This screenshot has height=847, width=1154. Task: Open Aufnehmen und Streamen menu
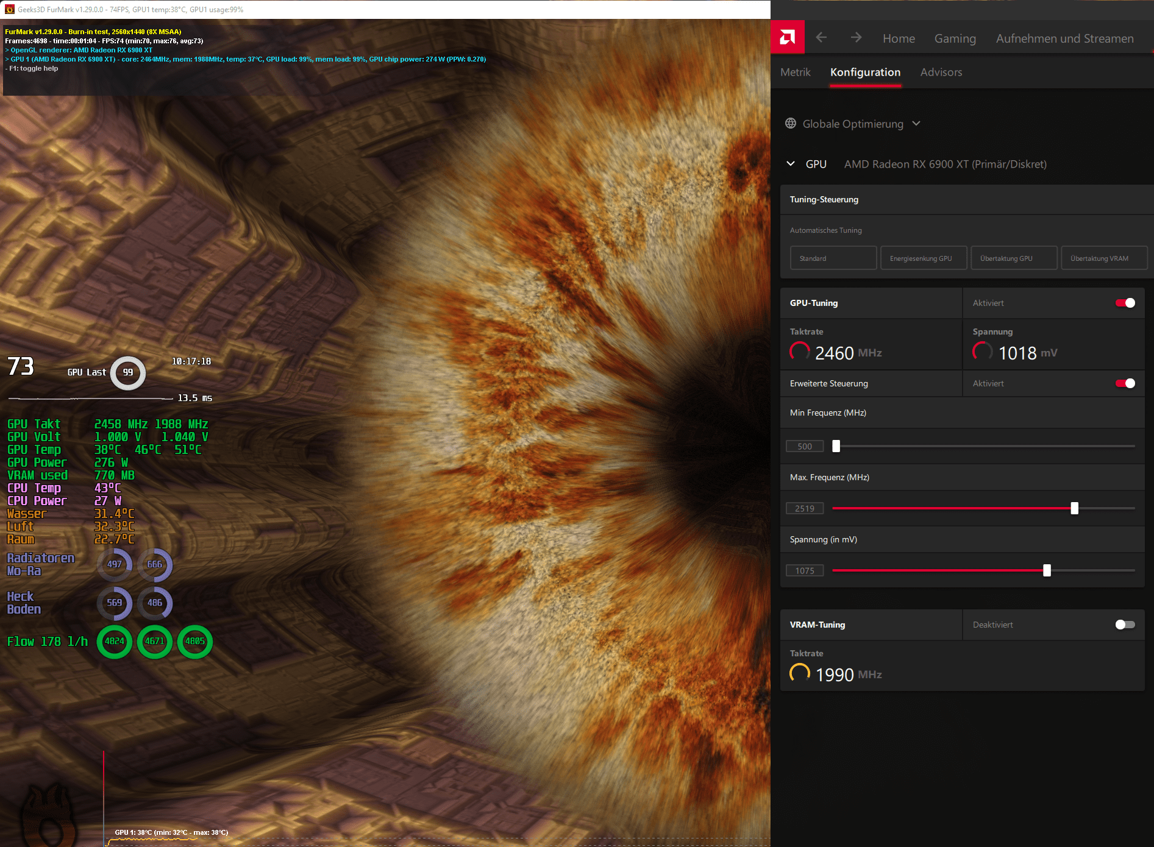[1064, 38]
